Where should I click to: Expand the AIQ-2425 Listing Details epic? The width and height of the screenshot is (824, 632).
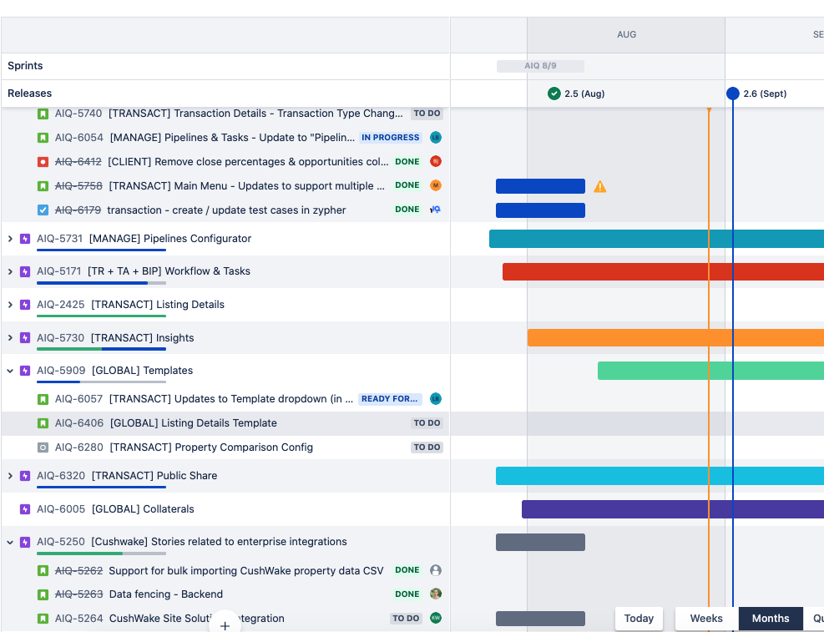pyautogui.click(x=10, y=305)
